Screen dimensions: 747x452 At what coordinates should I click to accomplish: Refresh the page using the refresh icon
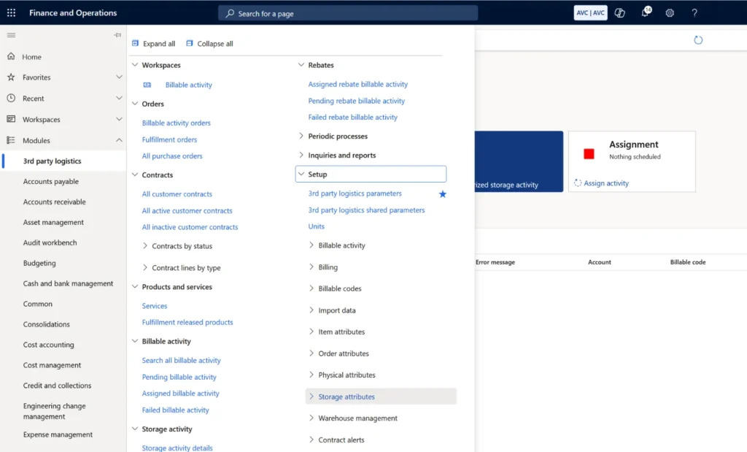(698, 40)
